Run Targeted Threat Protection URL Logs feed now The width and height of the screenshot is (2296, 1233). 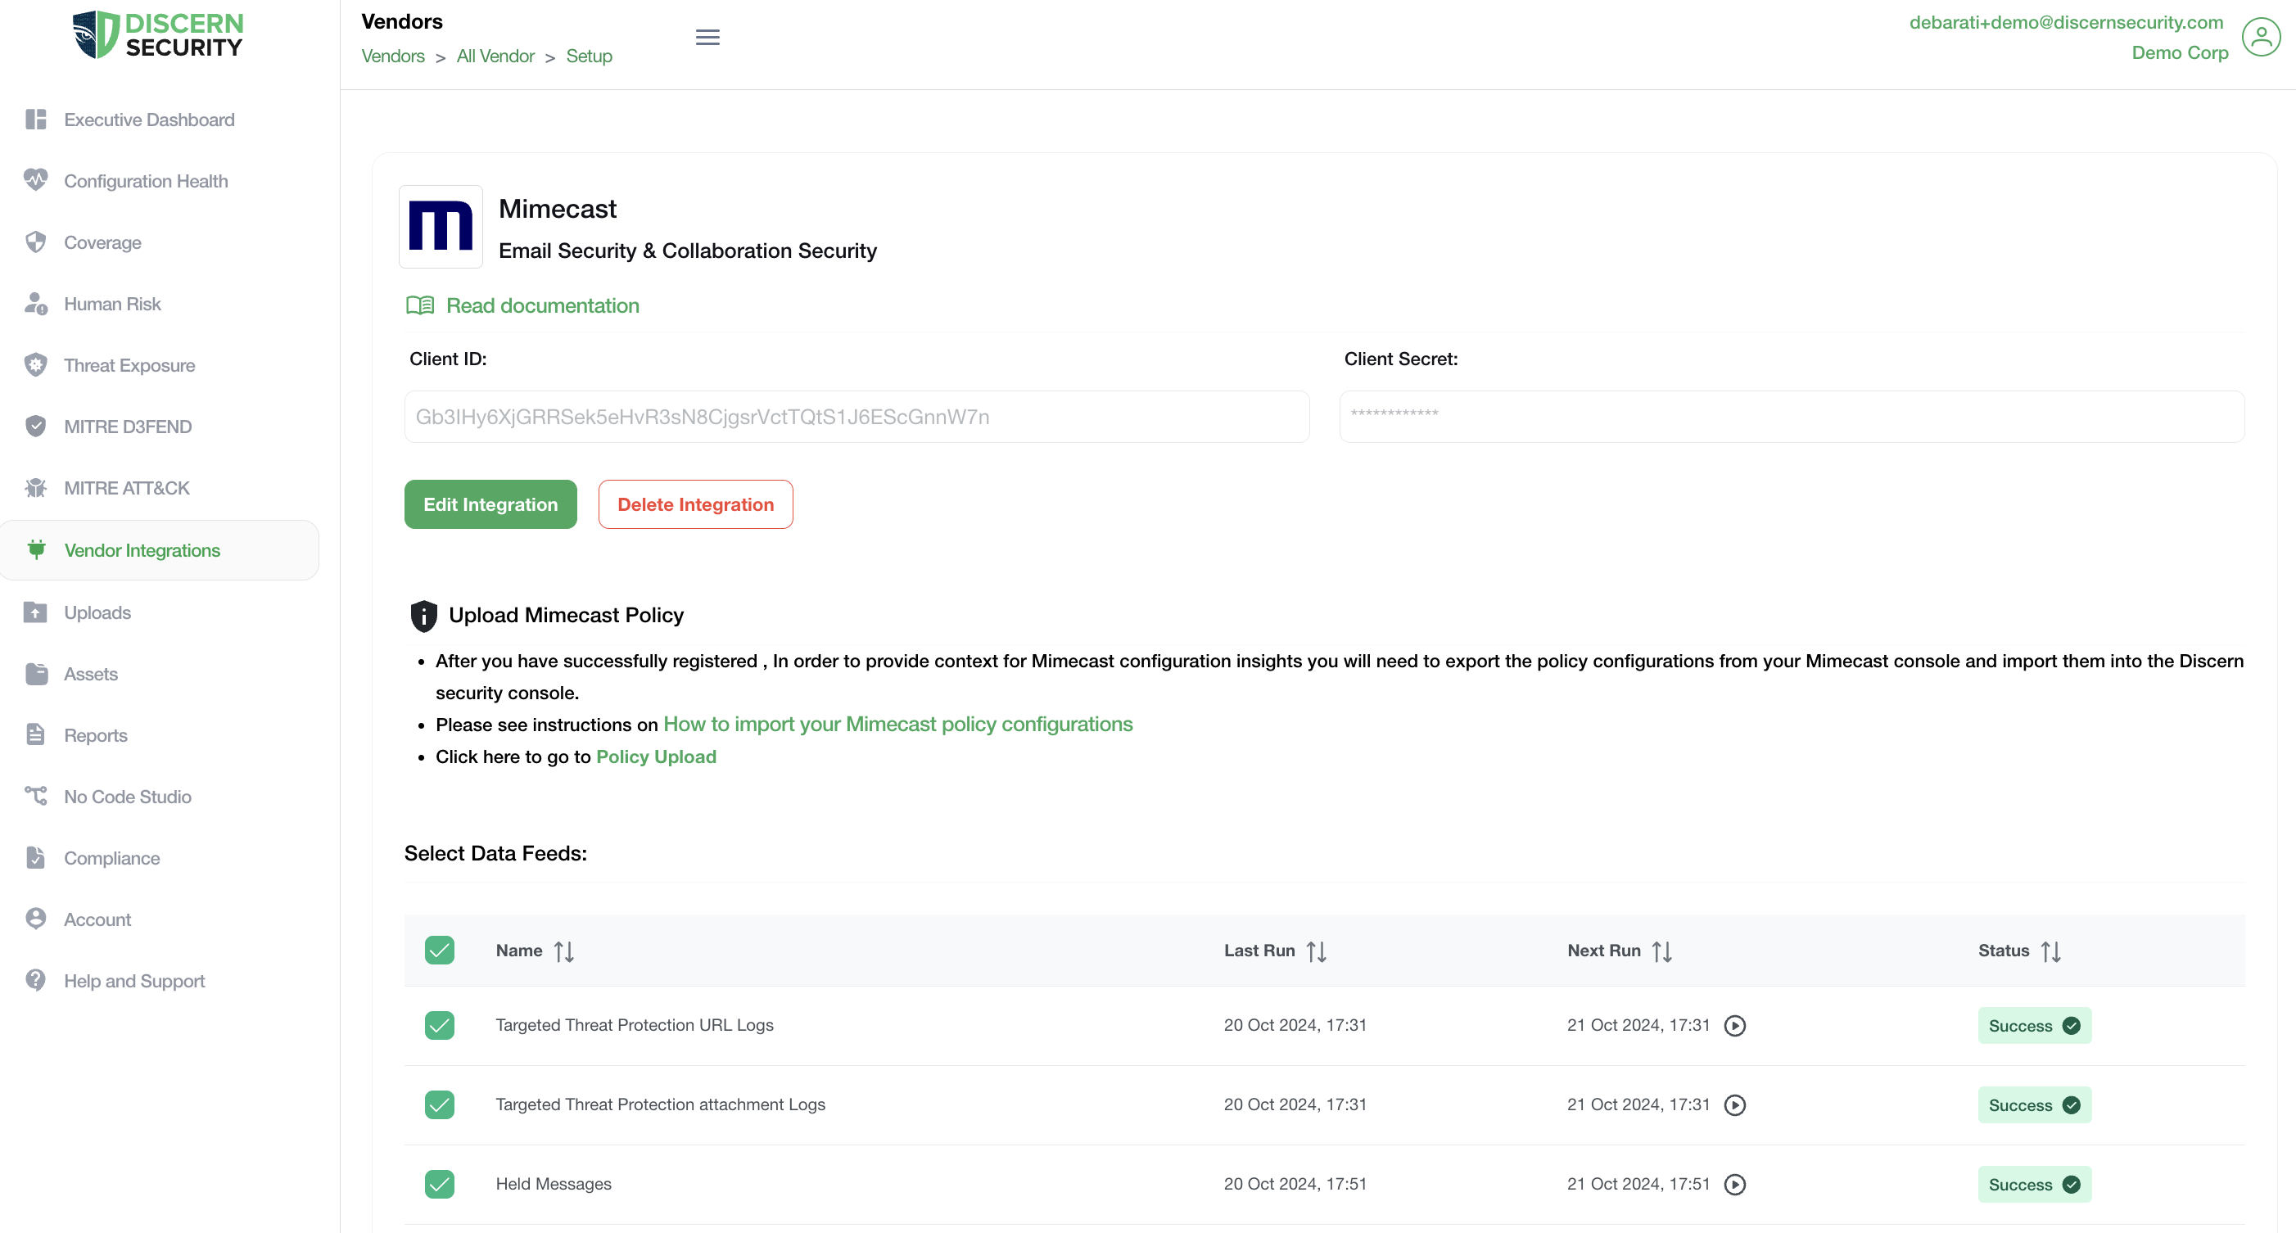[1734, 1025]
